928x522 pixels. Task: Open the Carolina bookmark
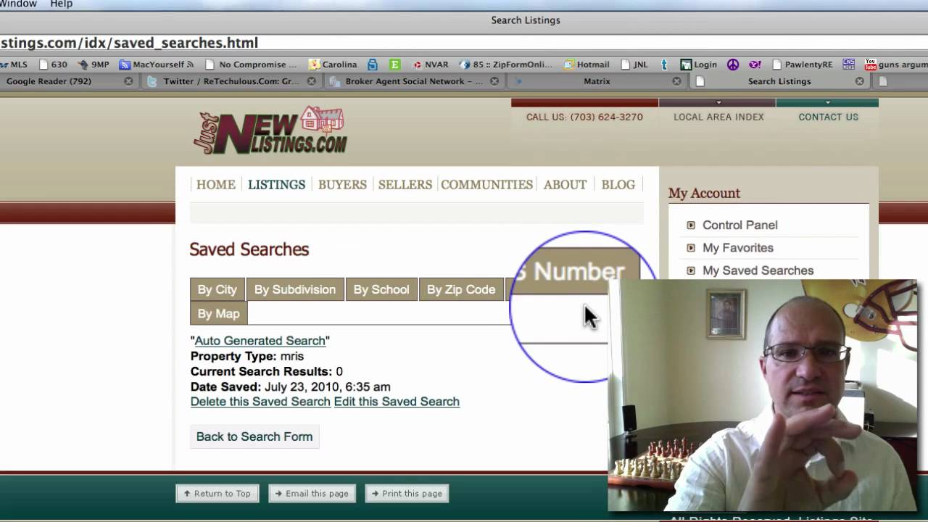(x=333, y=65)
